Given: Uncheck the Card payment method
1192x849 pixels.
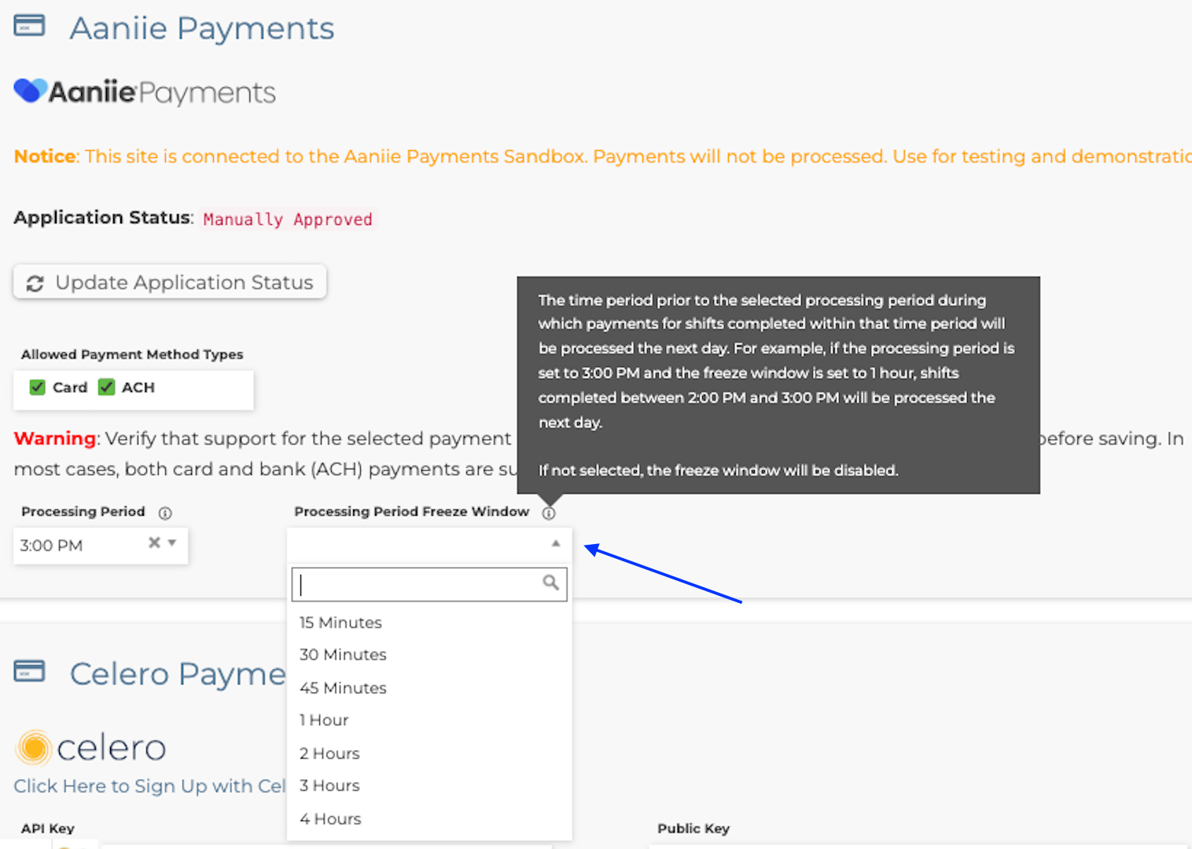Looking at the screenshot, I should click(x=37, y=387).
